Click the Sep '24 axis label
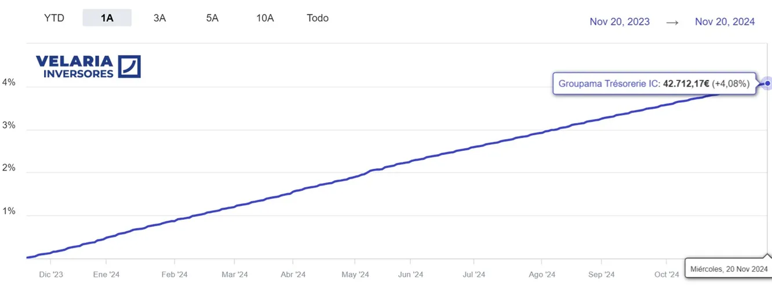Image resolution: width=772 pixels, height=285 pixels. [601, 275]
